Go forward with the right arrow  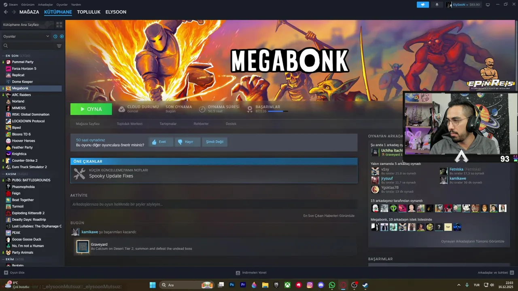pos(14,12)
